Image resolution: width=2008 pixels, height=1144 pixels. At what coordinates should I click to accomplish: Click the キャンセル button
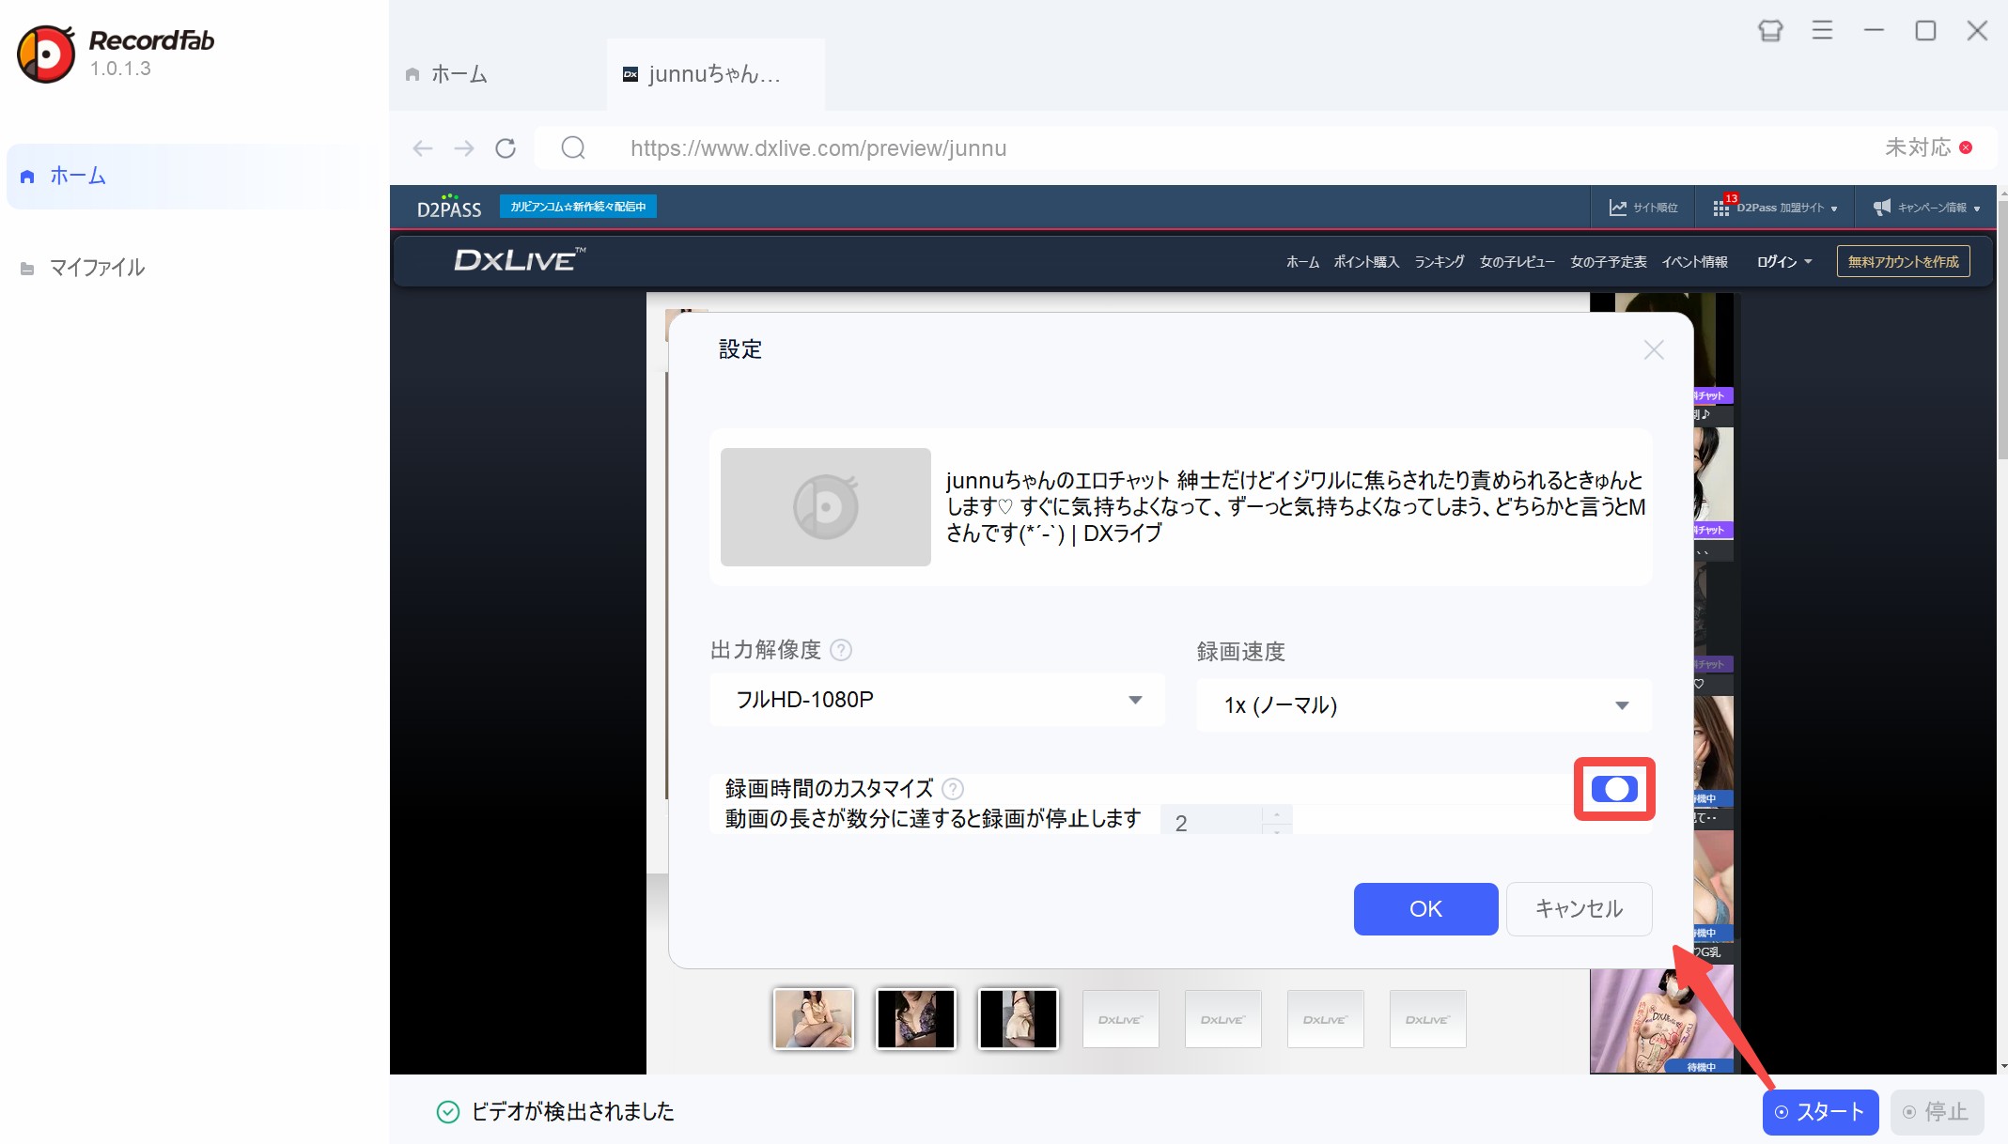[1579, 909]
